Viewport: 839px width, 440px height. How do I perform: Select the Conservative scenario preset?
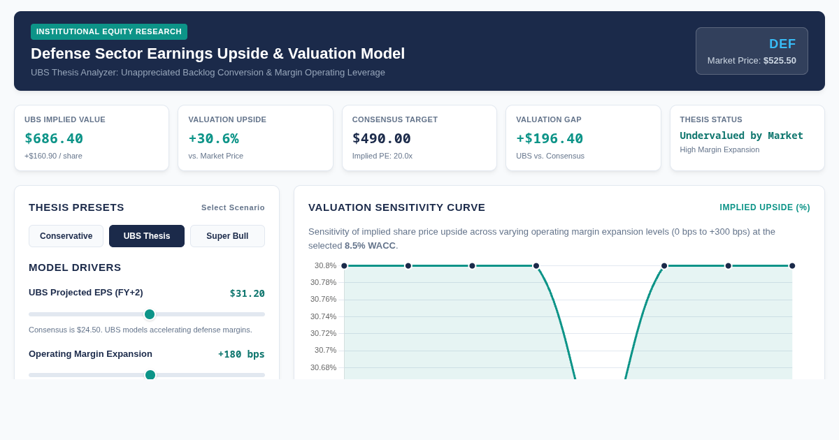(66, 236)
